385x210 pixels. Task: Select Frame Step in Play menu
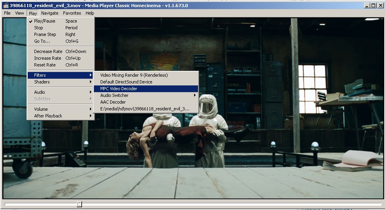(x=61, y=34)
